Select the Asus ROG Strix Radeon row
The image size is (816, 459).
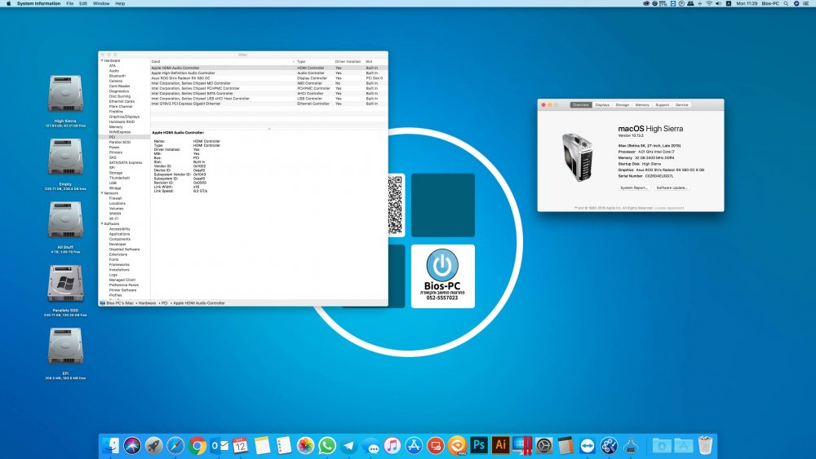point(268,78)
